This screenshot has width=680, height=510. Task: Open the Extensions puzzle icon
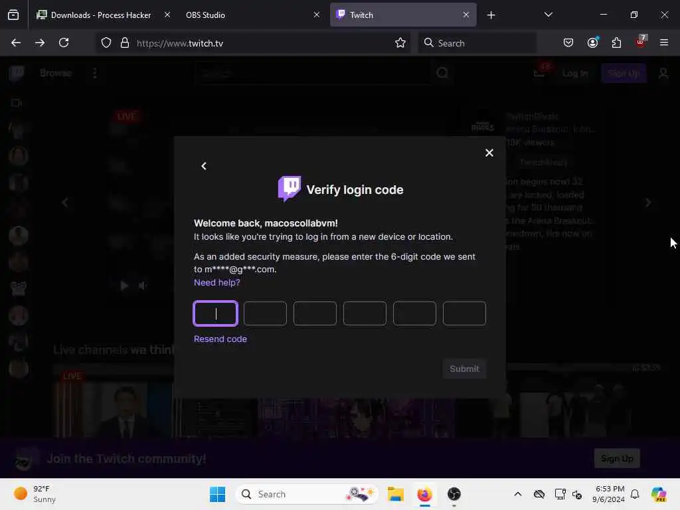tap(616, 42)
